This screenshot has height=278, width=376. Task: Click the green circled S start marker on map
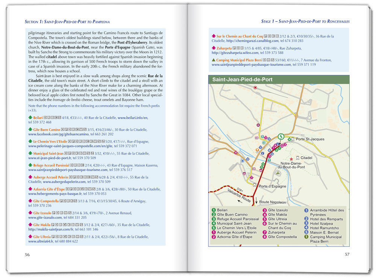point(280,136)
